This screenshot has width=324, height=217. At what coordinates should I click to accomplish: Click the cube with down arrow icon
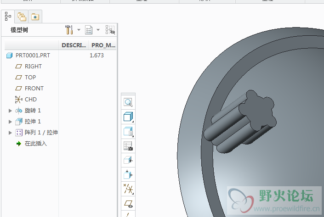128,175
